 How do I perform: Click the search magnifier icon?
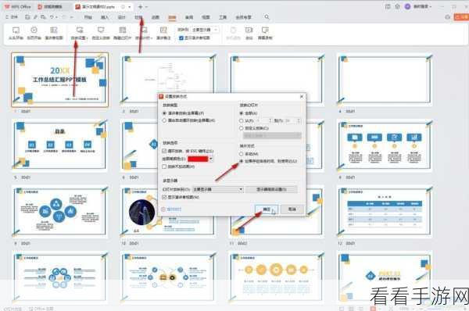(x=267, y=17)
